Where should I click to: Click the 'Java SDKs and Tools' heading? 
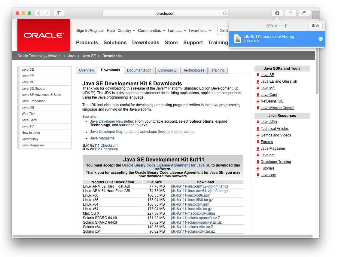click(x=282, y=69)
